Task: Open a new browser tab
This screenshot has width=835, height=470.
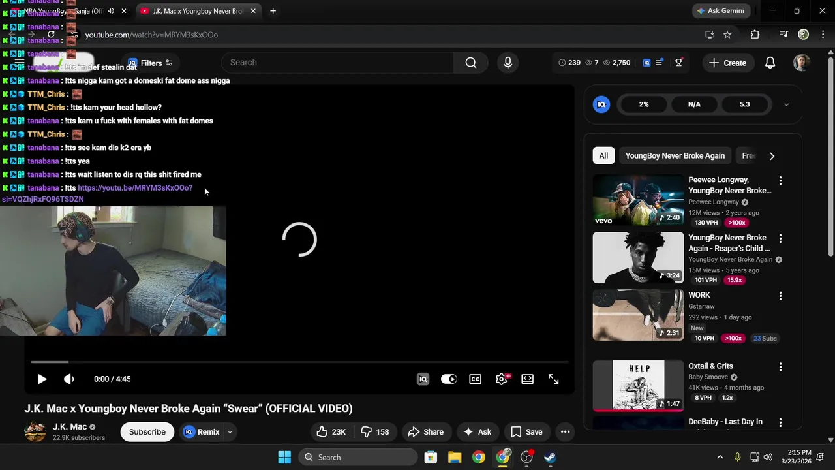Action: tap(273, 11)
